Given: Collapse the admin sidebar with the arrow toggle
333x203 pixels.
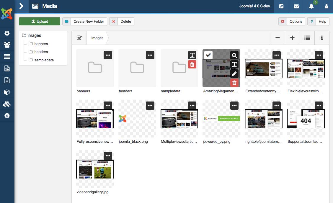Looking at the screenshot, I should [21, 6].
